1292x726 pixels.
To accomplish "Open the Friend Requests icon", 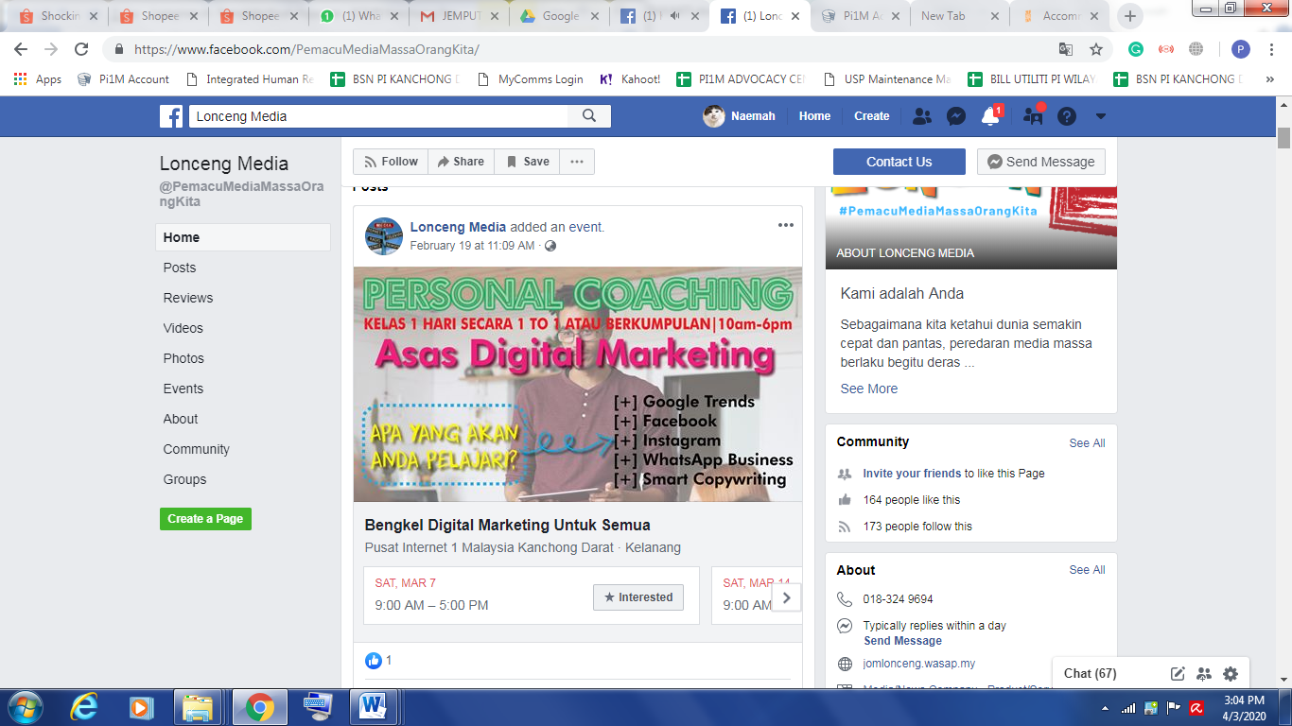I will [x=921, y=116].
